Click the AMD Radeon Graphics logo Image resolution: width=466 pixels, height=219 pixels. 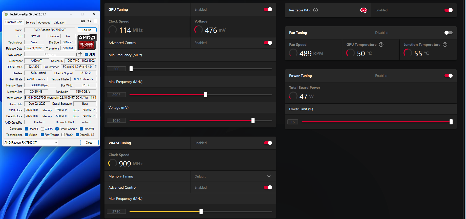point(87,42)
